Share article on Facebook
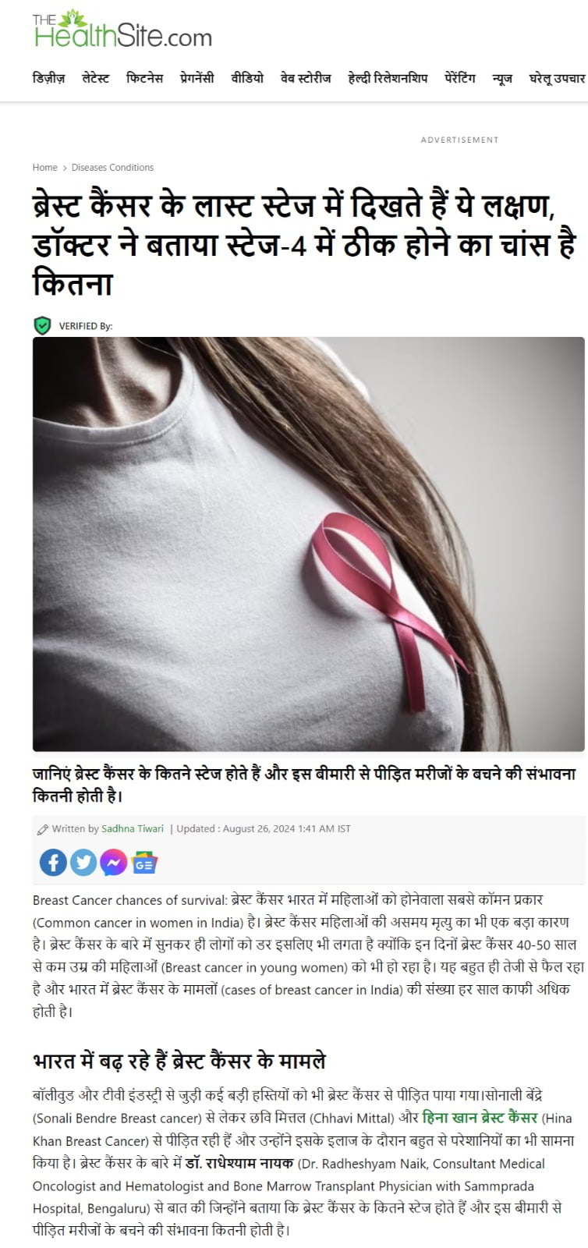Image resolution: width=588 pixels, height=1248 pixels. pos(53,862)
